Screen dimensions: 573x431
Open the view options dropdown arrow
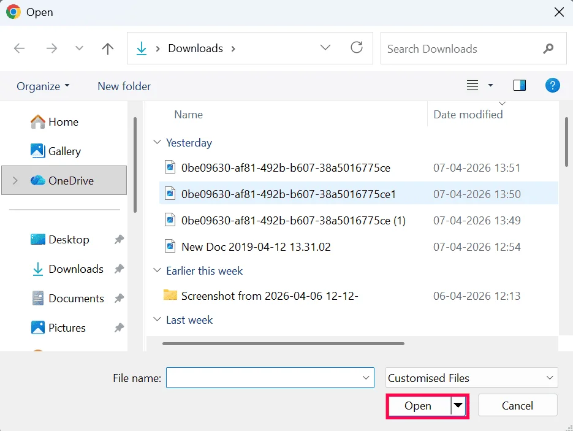coord(490,86)
